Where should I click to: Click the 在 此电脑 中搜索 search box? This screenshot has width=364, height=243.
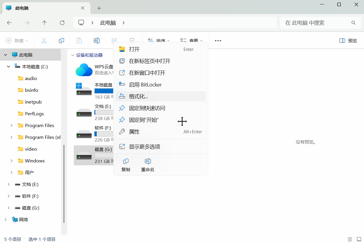(x=316, y=23)
